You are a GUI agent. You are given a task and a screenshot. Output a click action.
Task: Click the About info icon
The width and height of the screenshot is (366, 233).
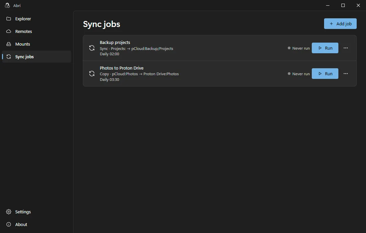pyautogui.click(x=9, y=224)
